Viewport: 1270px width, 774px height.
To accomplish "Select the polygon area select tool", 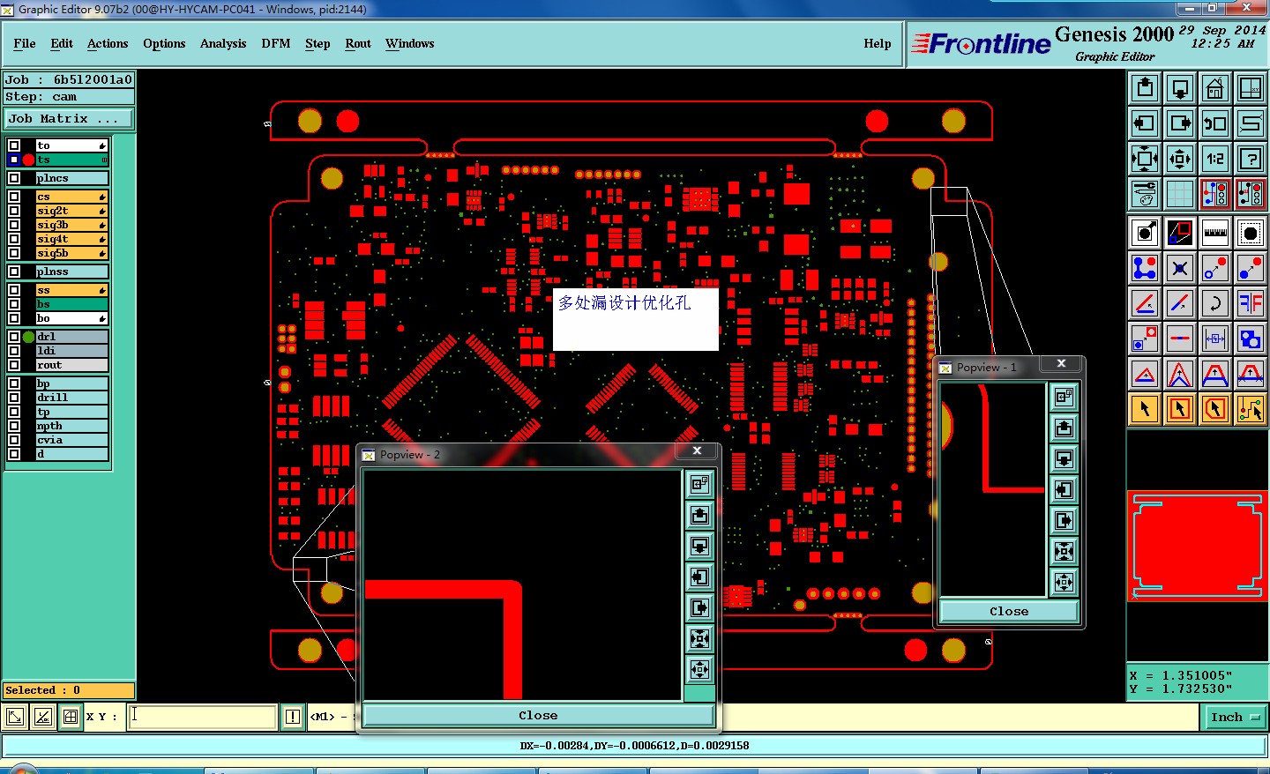I will [x=1215, y=409].
